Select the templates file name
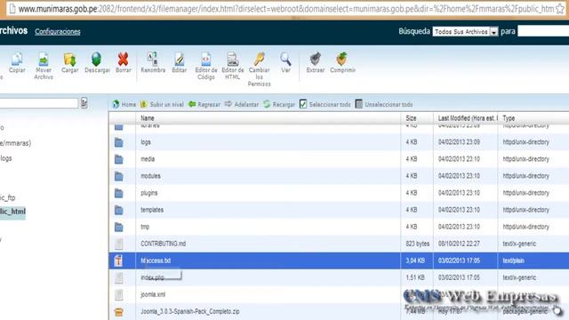Image resolution: width=569 pixels, height=320 pixels. [152, 210]
